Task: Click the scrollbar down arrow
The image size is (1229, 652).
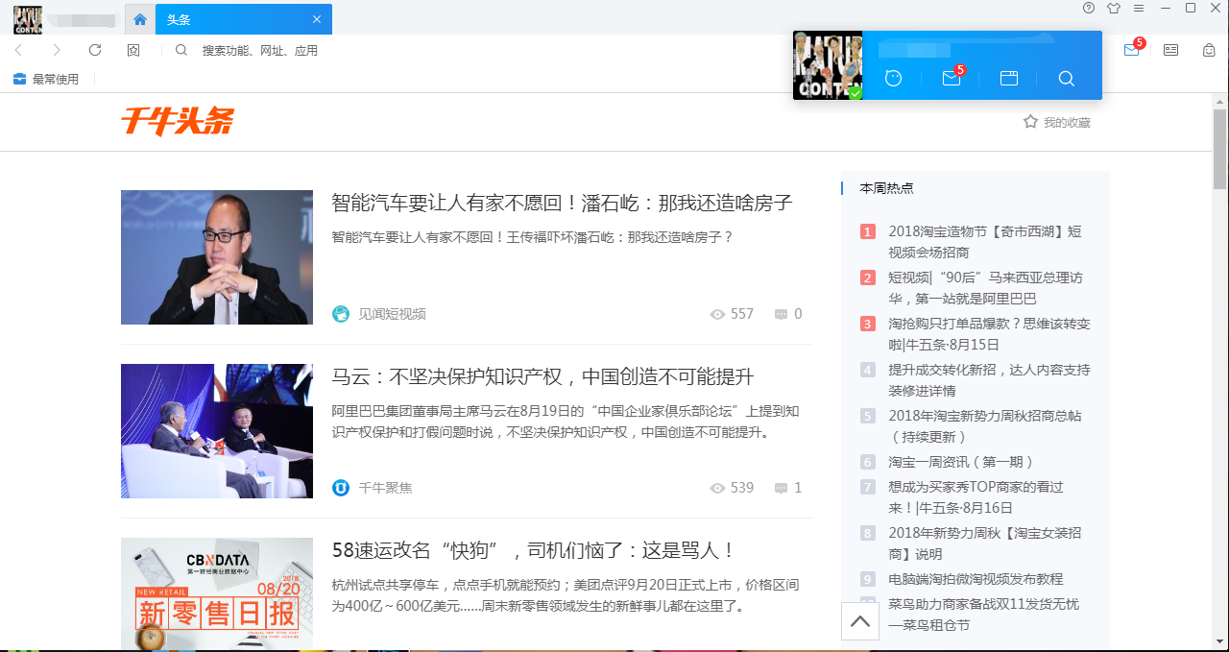Action: [1219, 642]
